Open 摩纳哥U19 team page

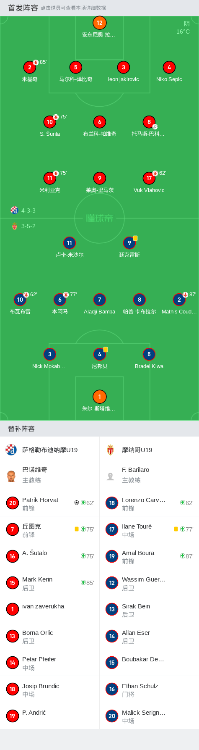[149, 450]
